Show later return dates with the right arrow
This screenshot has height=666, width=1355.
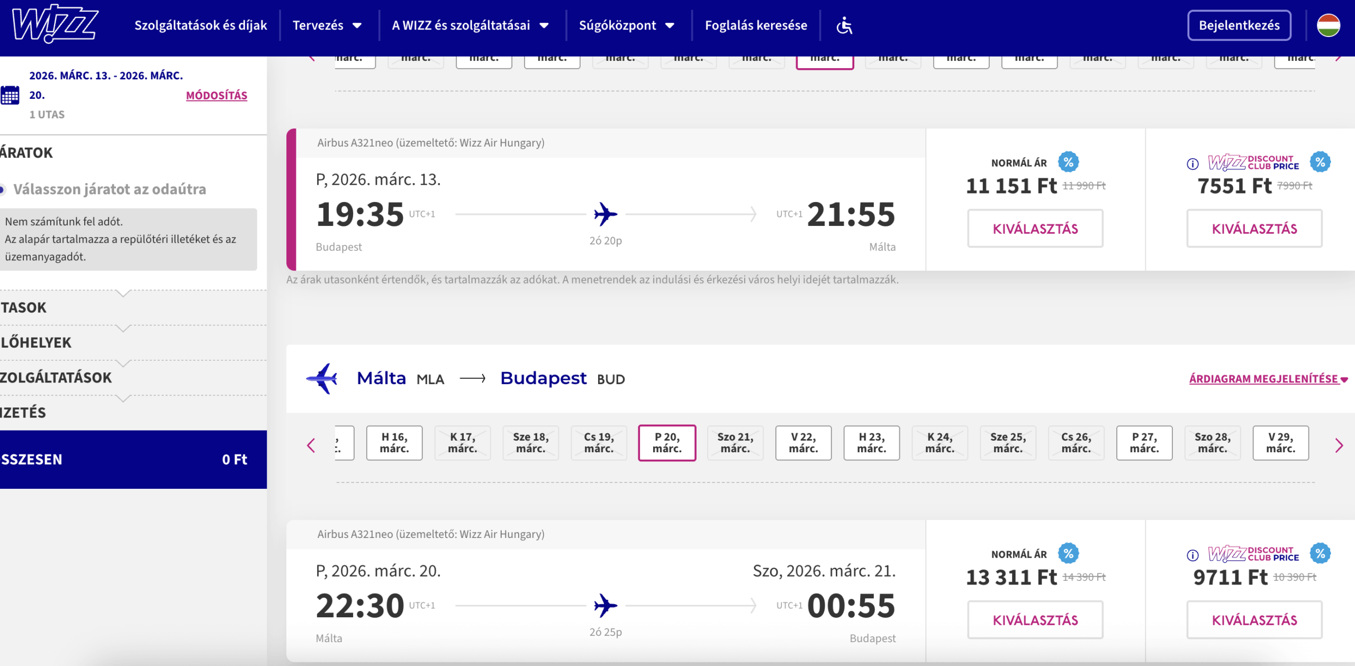[1339, 445]
